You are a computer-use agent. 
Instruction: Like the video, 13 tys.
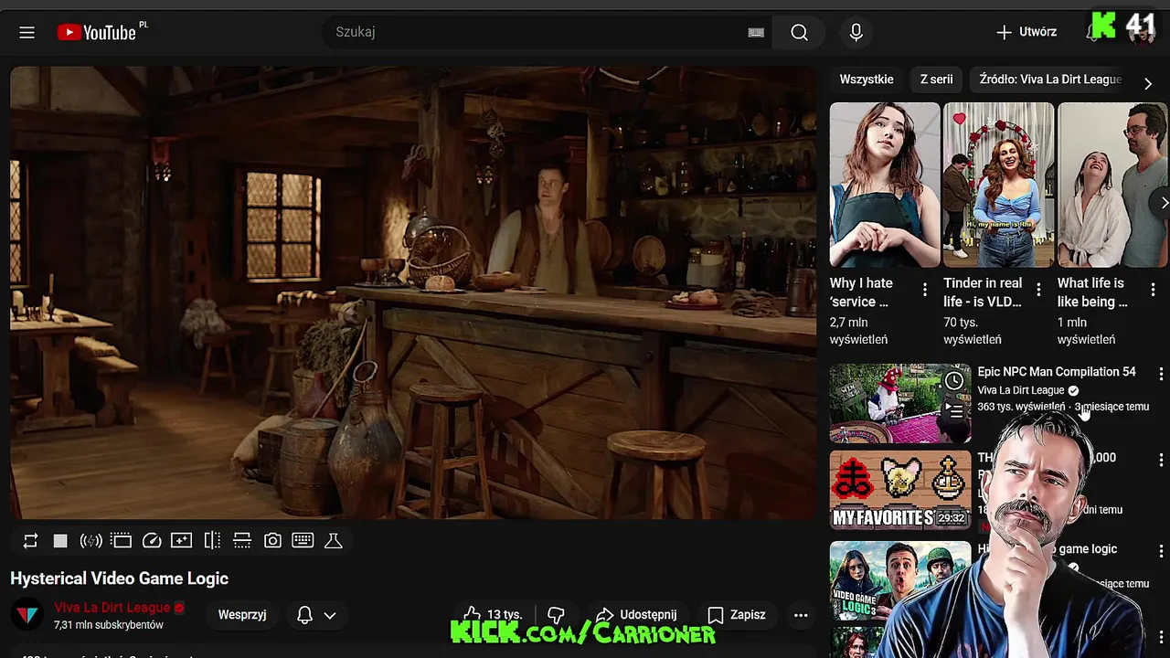pos(494,615)
